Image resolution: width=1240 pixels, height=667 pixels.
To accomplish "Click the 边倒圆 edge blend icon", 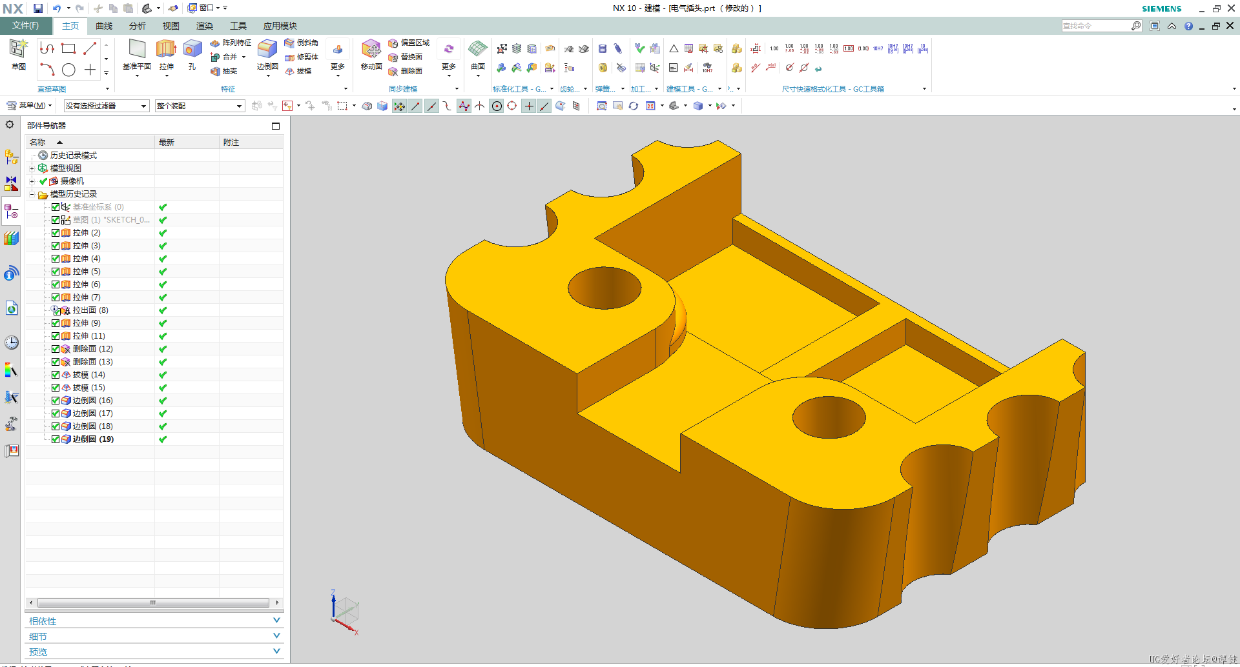I will (x=267, y=49).
